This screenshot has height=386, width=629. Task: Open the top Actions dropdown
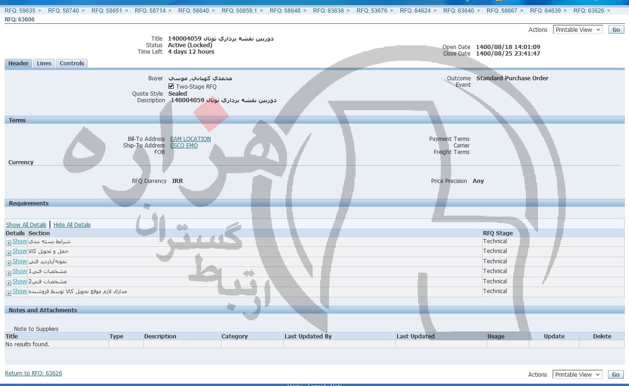(578, 29)
